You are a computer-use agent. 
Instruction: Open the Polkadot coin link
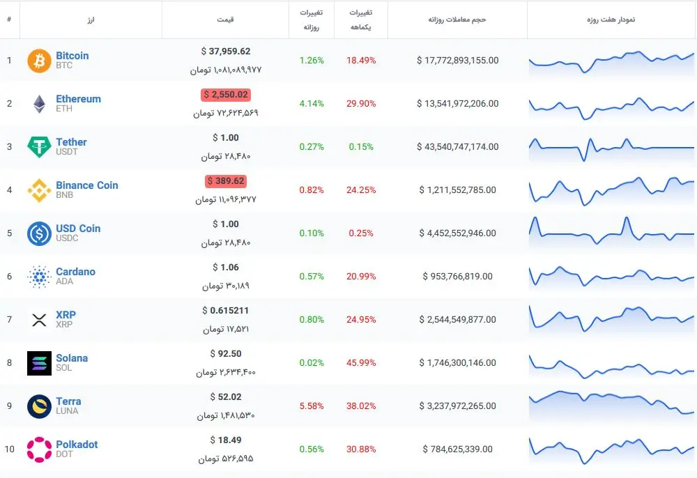77,445
